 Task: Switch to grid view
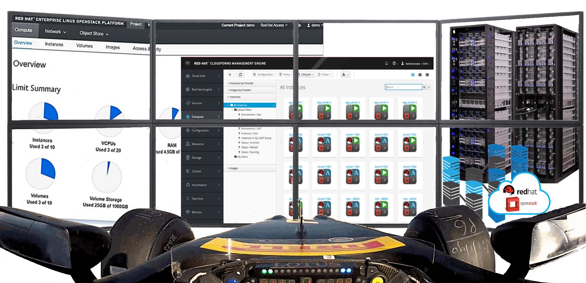tap(413, 75)
